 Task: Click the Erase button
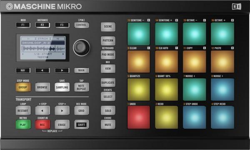point(62,125)
